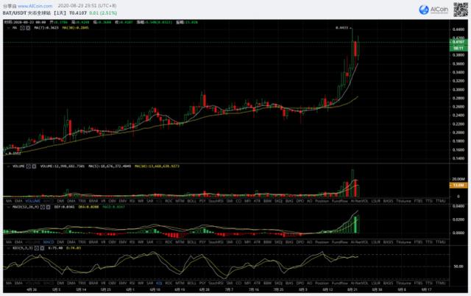
Task: Click the BAT/USDT pair title
Action: point(15,13)
